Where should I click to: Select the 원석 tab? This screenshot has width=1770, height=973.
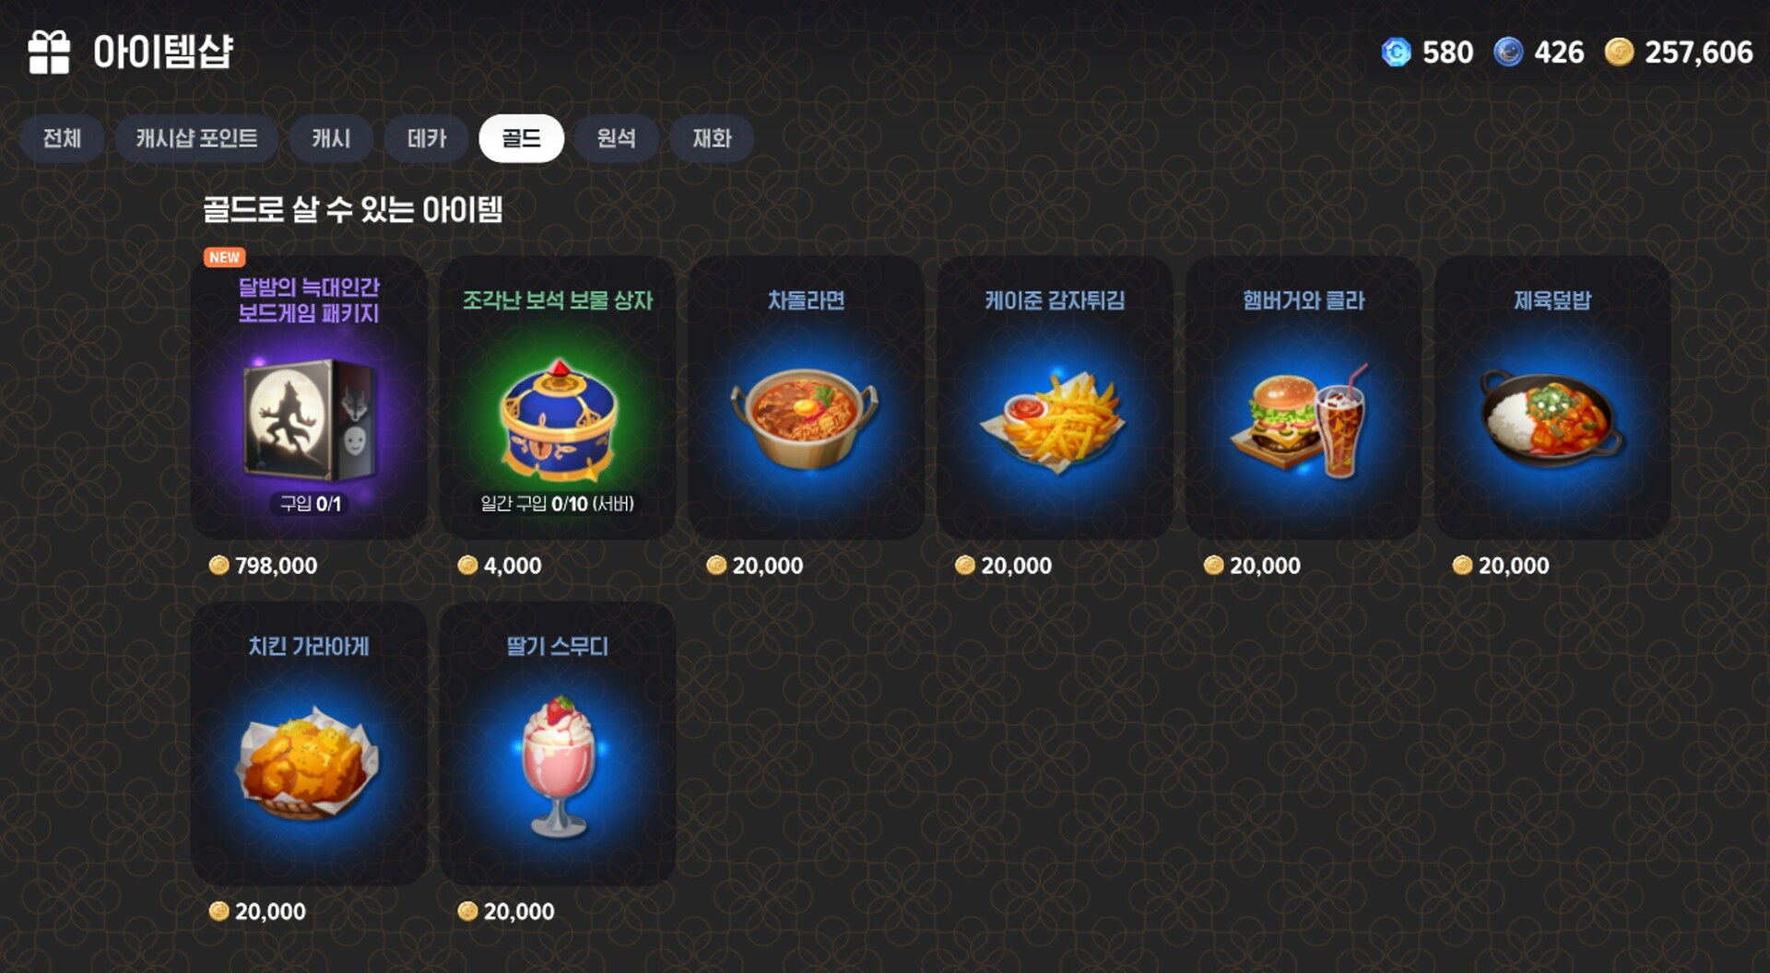(x=616, y=138)
